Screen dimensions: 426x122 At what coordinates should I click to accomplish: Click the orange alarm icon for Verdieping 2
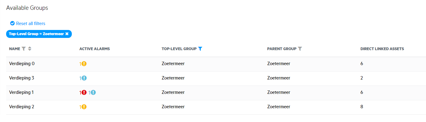coord(84,107)
